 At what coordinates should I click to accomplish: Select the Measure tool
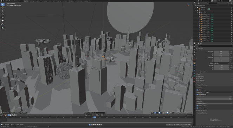pos(2,27)
